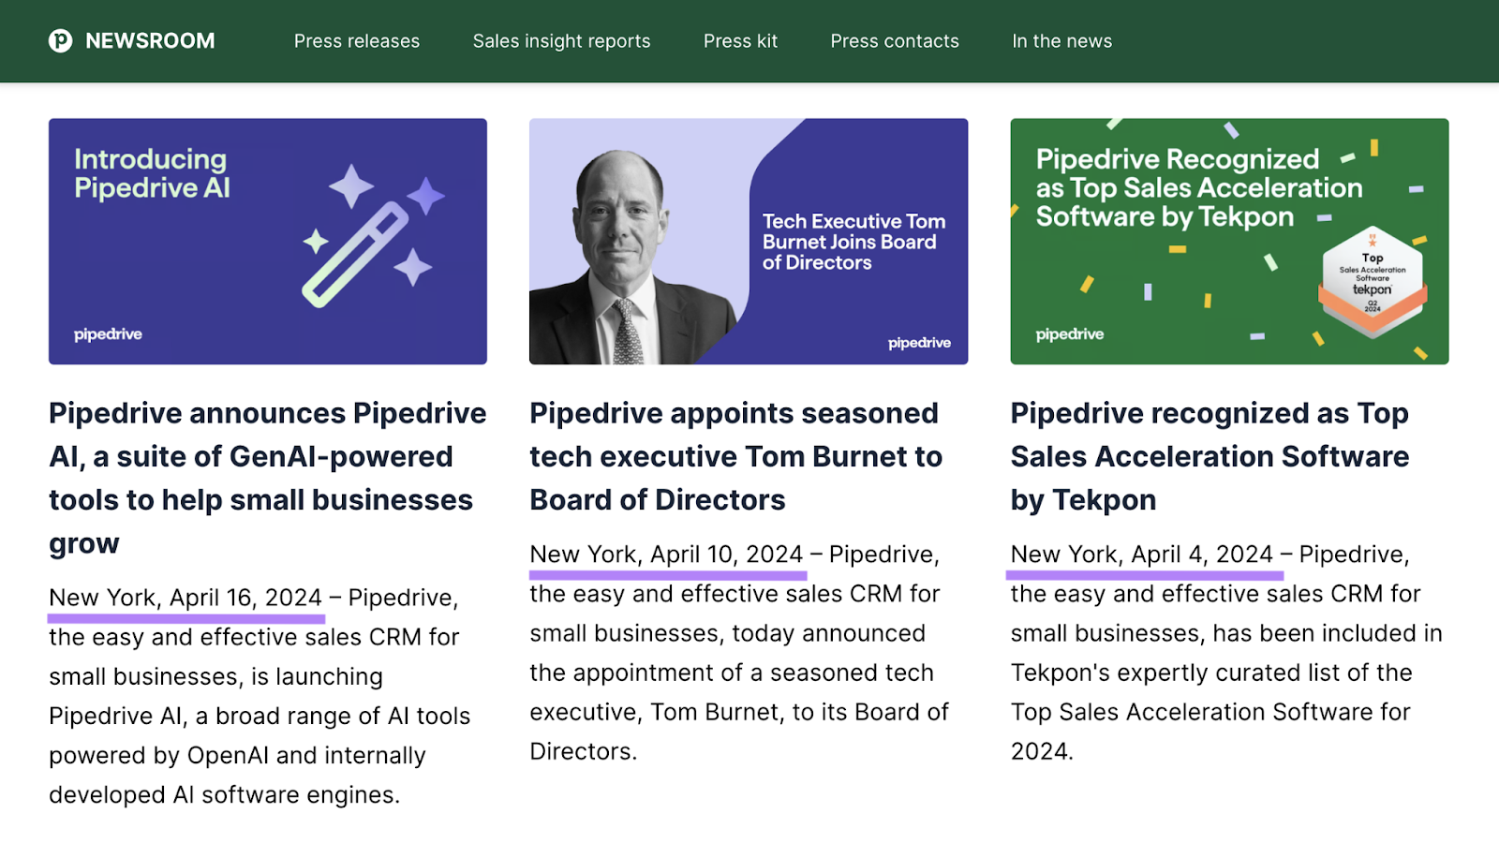Open the Pipedrive AI announcement headline
This screenshot has width=1499, height=858.
[x=267, y=478]
